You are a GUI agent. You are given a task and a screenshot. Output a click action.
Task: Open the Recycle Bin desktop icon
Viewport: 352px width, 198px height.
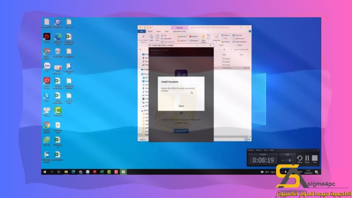[58, 52]
